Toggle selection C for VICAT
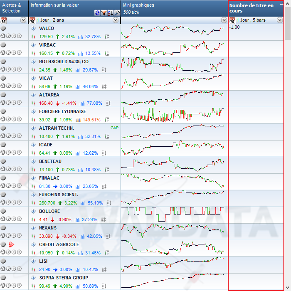291x291 pixels. click(x=14, y=86)
